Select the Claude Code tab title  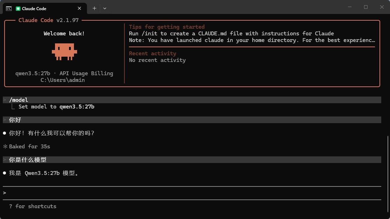(x=34, y=8)
